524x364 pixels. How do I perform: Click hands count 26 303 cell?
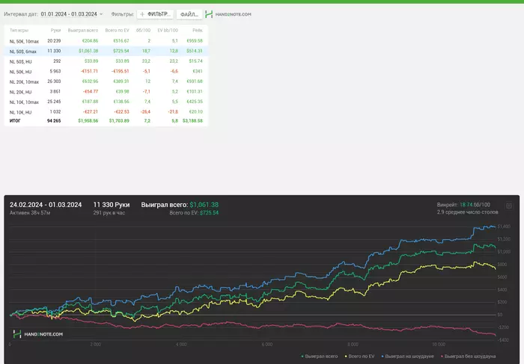tap(54, 81)
